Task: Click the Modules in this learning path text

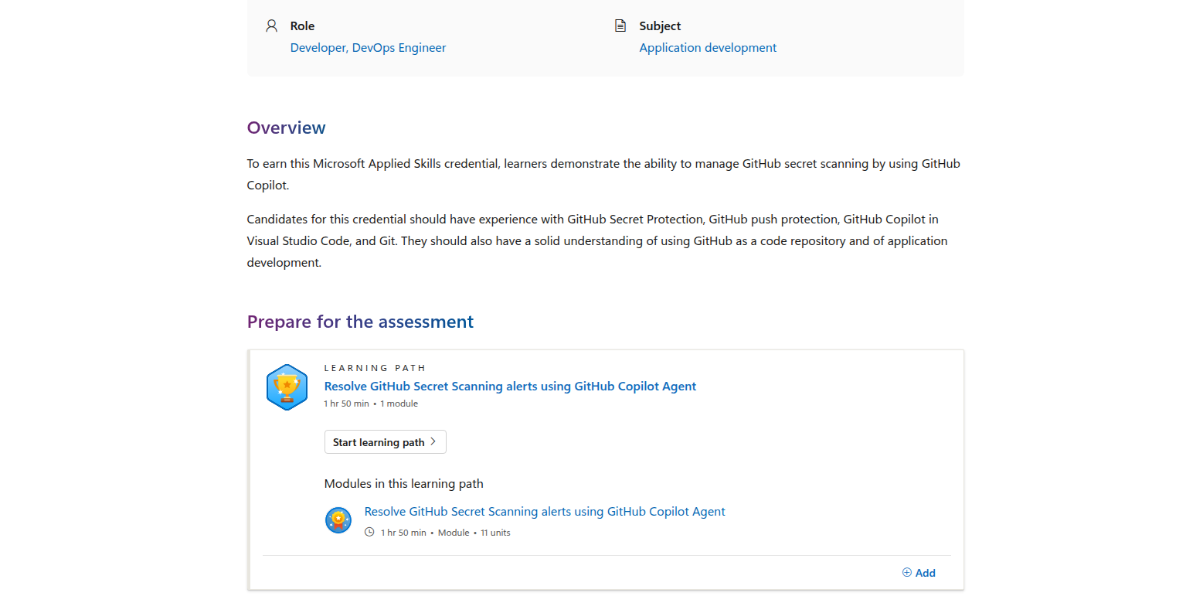Action: tap(403, 484)
